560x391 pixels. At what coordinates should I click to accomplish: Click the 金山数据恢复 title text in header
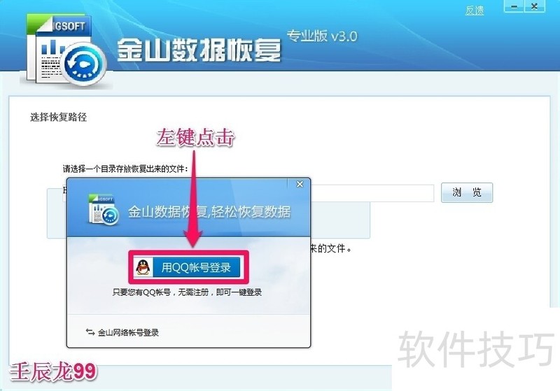[199, 50]
